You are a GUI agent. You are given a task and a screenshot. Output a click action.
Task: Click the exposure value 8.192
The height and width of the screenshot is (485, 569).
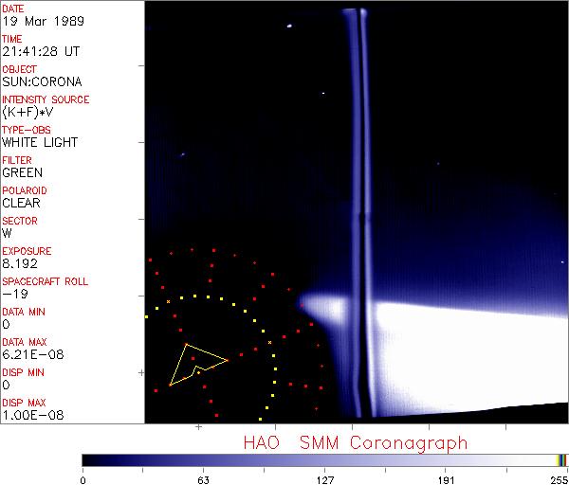point(20,263)
